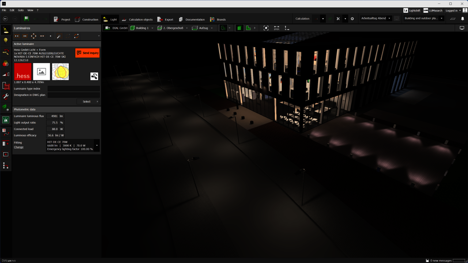This screenshot has width=468, height=263.
Task: Click the Send inquiry button
Action: tap(87, 53)
